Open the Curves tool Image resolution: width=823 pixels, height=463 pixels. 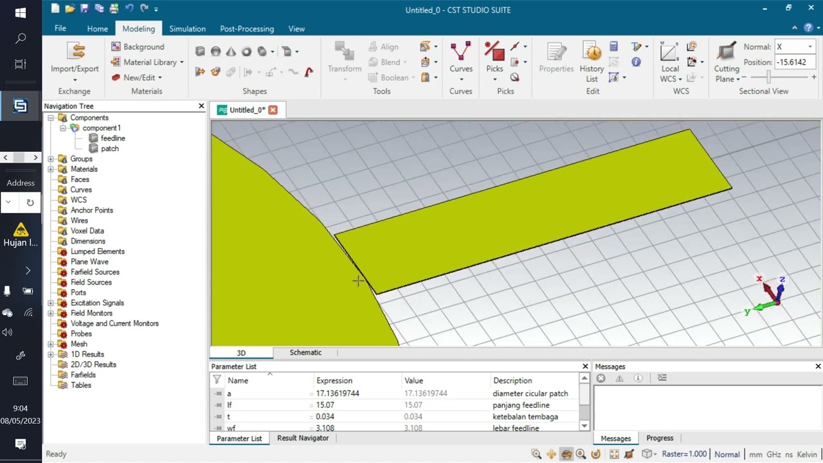click(460, 63)
